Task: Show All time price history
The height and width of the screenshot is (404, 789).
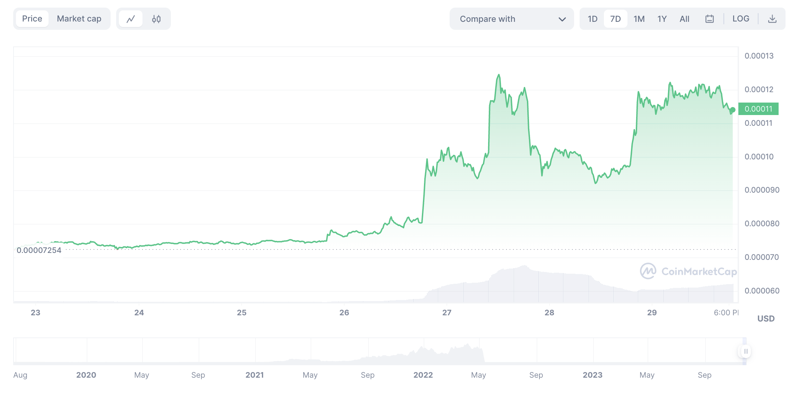Action: (x=684, y=19)
